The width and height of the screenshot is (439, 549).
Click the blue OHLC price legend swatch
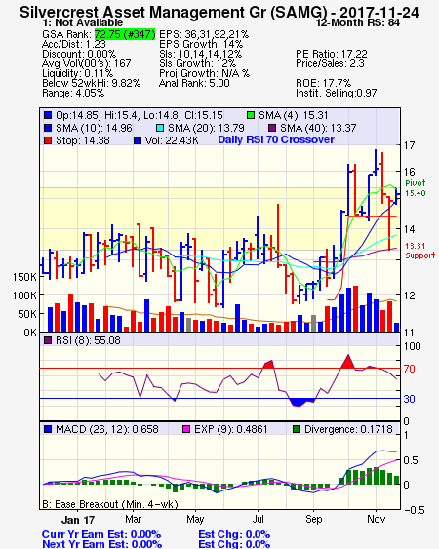[x=48, y=115]
